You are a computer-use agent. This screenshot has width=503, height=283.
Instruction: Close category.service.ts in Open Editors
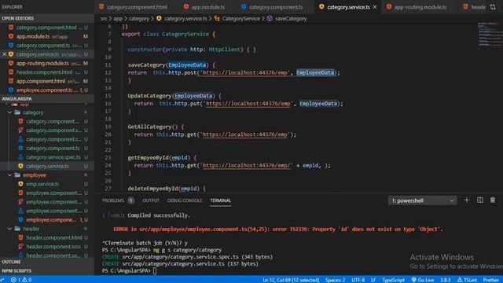pyautogui.click(x=4, y=54)
